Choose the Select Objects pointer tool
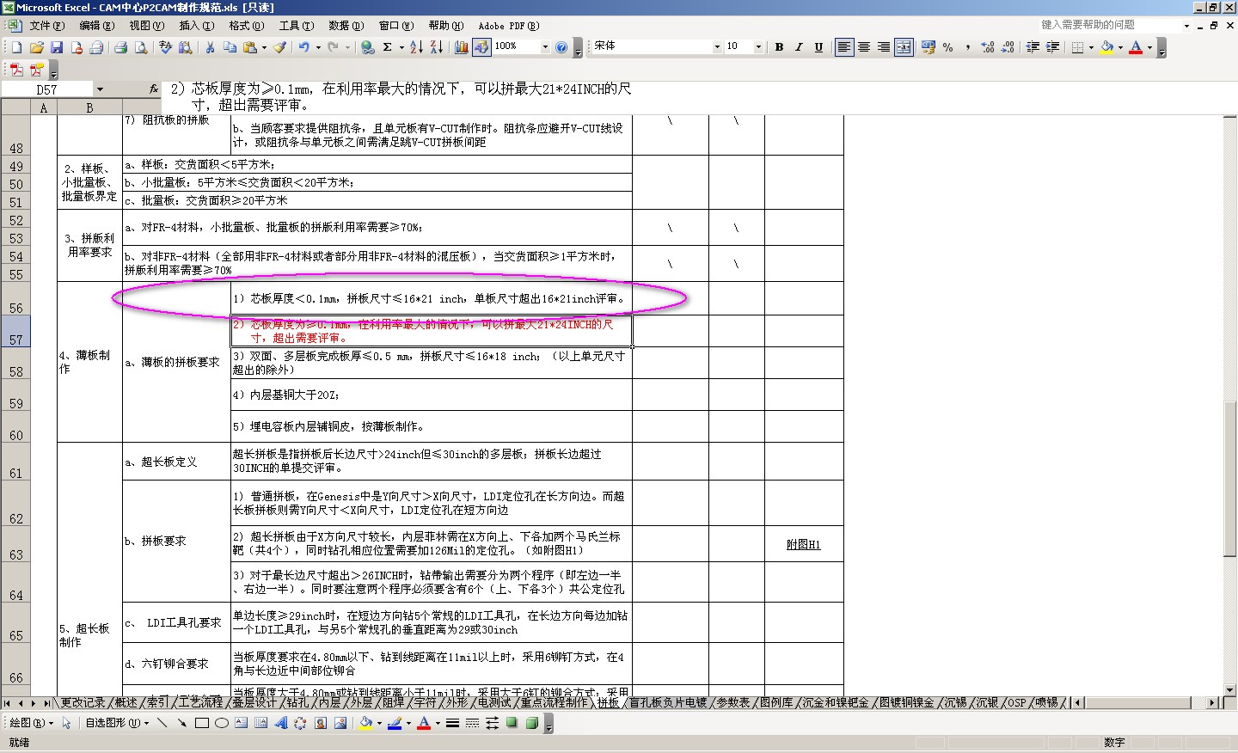The height and width of the screenshot is (753, 1238). (x=66, y=723)
